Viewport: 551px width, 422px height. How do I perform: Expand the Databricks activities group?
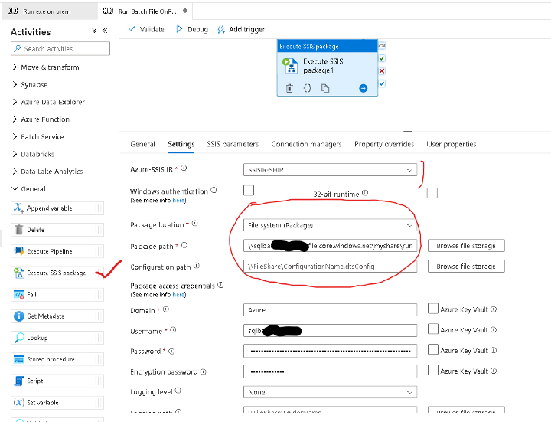pos(38,154)
